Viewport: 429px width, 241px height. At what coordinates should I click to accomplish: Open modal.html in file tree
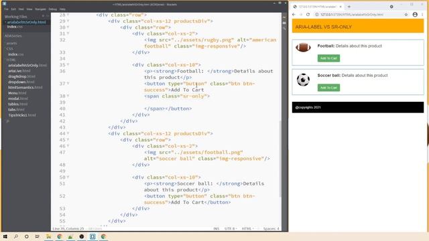18,98
